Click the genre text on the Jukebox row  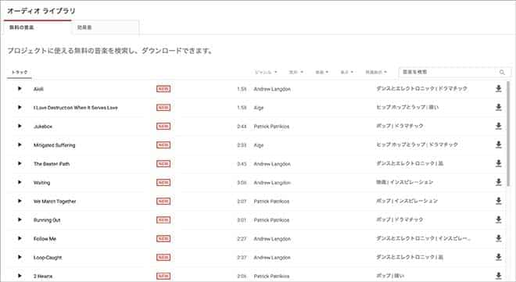tap(400, 126)
